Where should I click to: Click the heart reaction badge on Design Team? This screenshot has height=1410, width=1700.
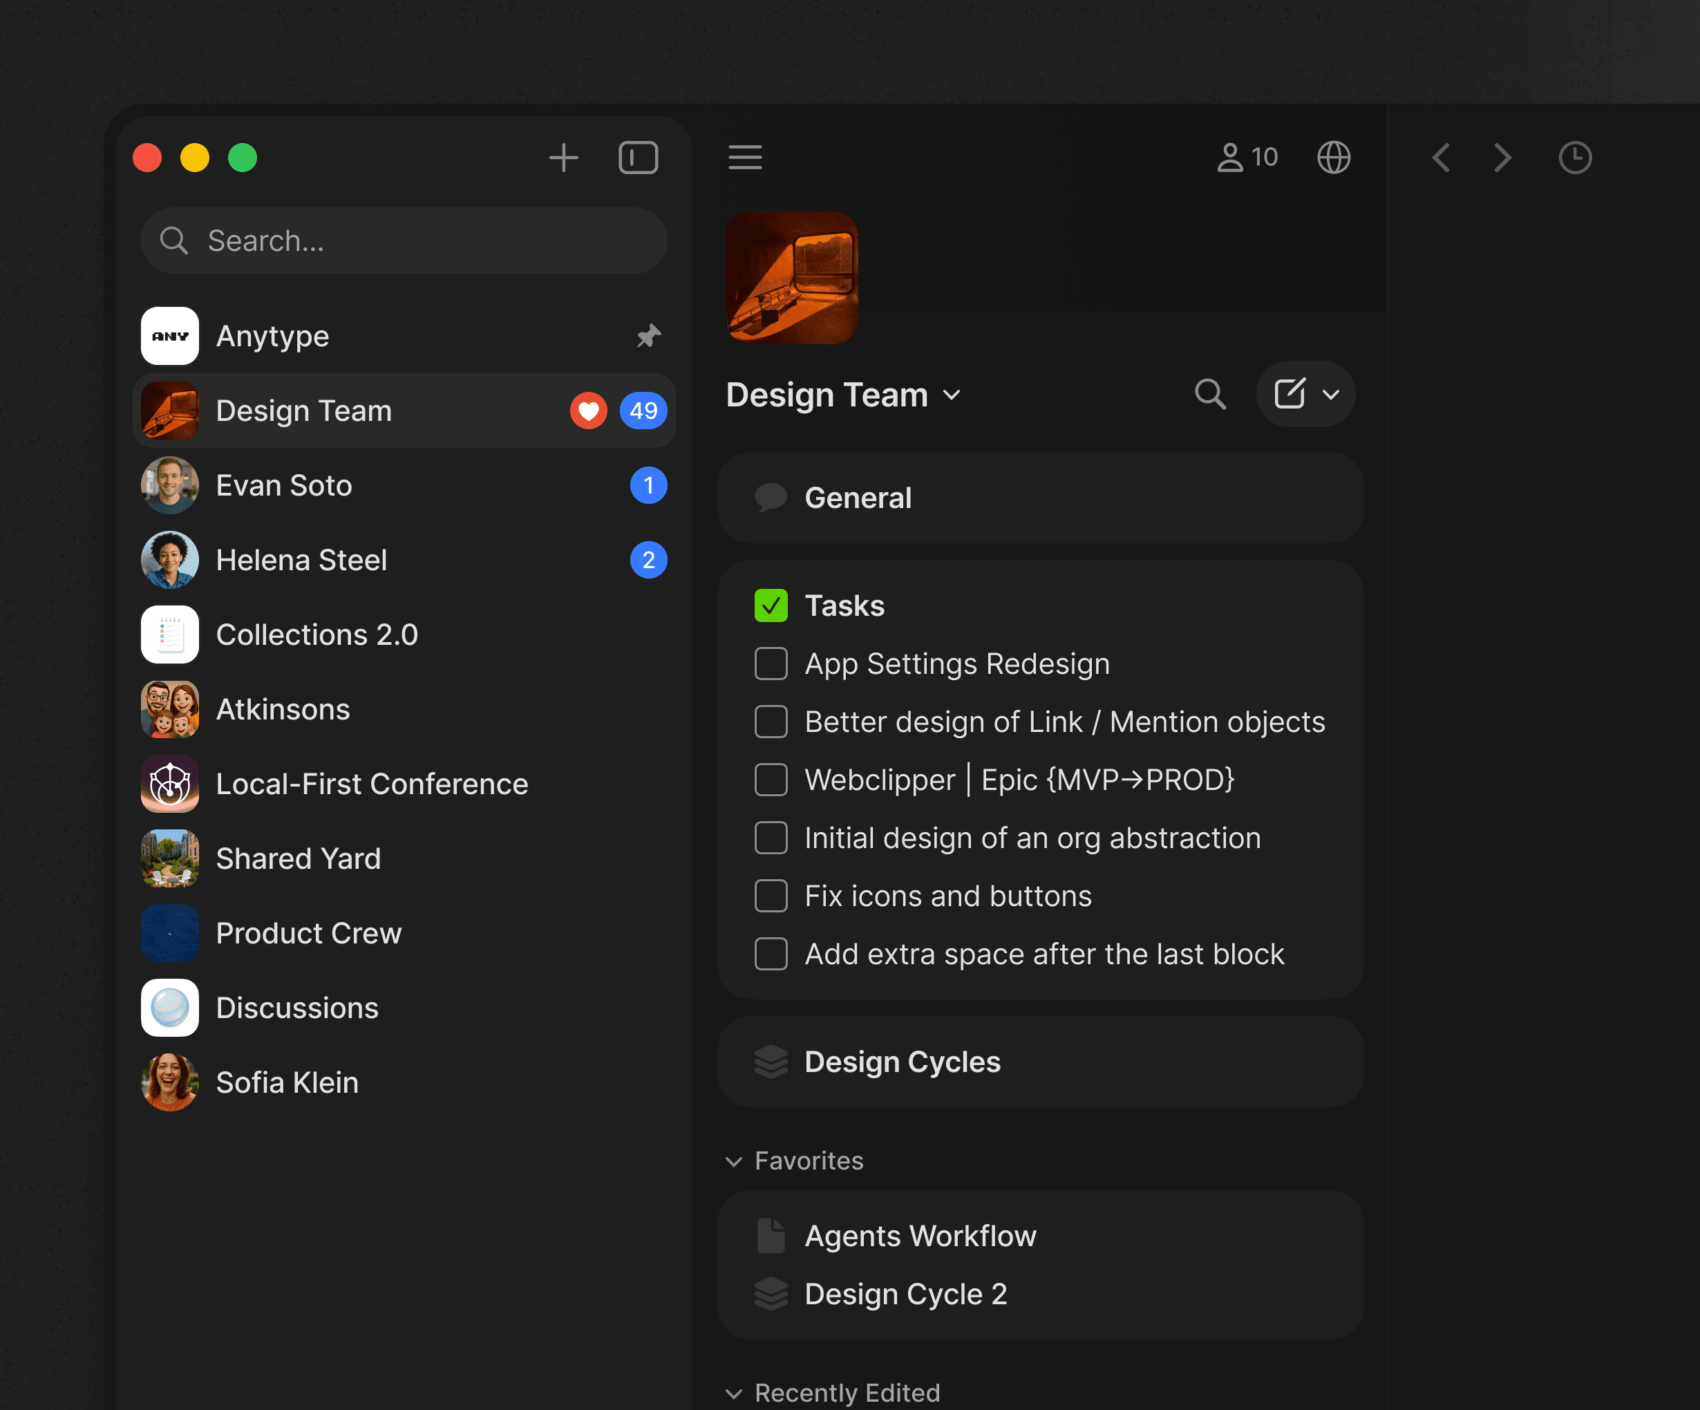coord(587,411)
